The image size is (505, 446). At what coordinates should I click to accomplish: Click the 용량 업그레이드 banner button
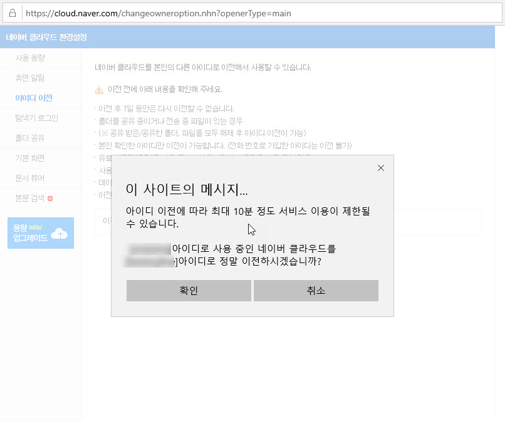41,233
